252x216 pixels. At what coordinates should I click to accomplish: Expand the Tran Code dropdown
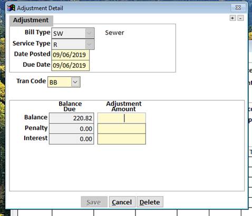75,82
